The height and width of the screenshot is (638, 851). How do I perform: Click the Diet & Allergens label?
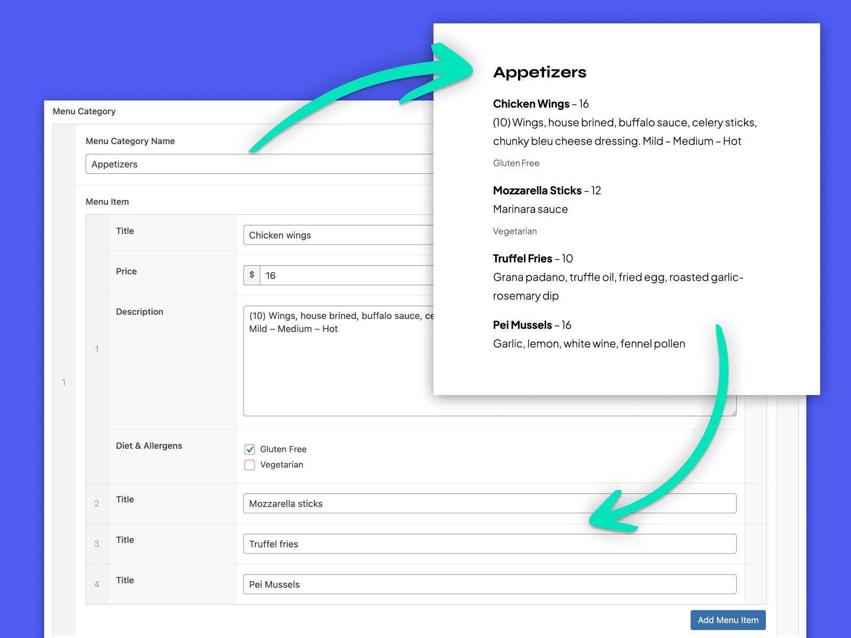pos(149,446)
